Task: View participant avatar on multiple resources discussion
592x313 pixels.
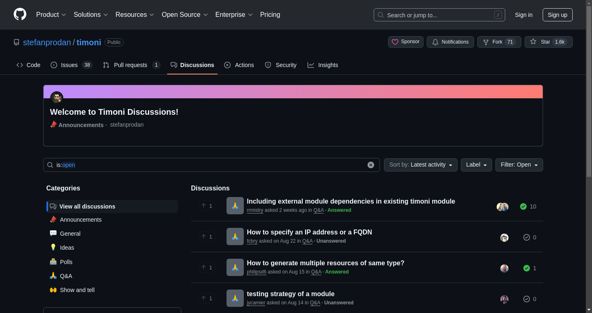Action: click(504, 268)
